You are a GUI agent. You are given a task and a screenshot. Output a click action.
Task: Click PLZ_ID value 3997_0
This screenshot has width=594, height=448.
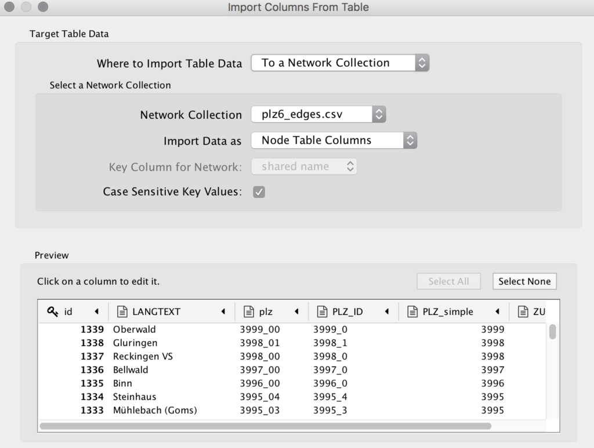[x=330, y=370]
